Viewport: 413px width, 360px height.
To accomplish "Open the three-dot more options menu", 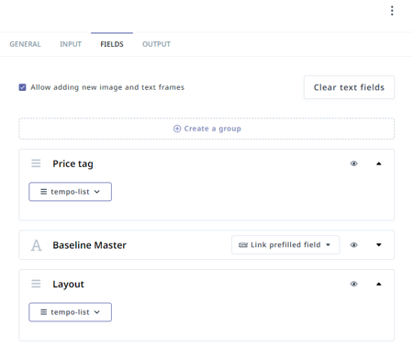I will tap(392, 11).
